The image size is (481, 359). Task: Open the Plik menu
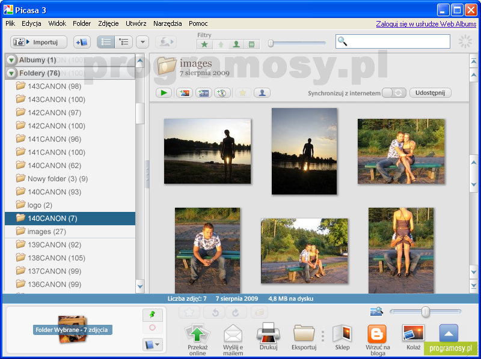[10, 23]
